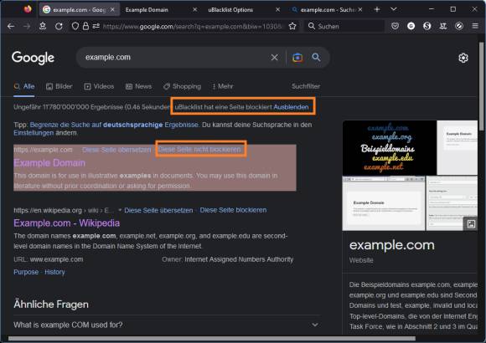Click the extension icon right of the S icon
Screen dimensions: 486x343
point(443,26)
